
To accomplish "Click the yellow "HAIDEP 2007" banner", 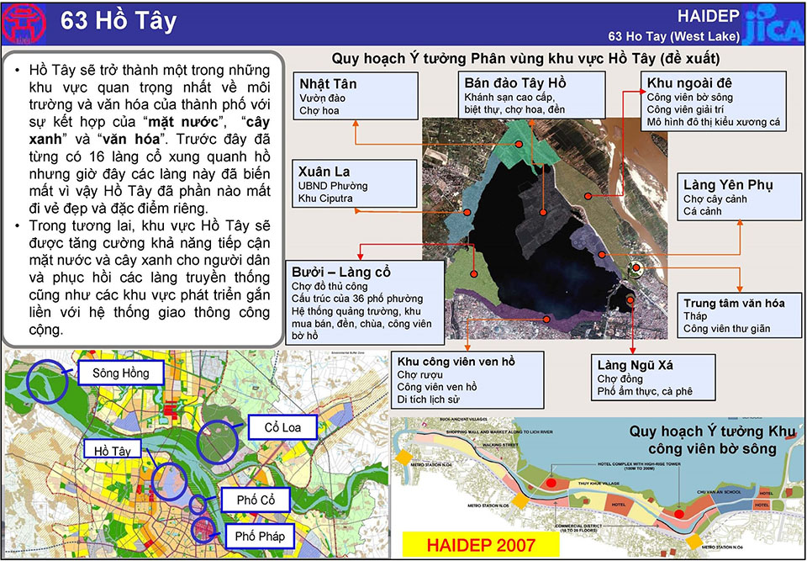I will 481,544.
